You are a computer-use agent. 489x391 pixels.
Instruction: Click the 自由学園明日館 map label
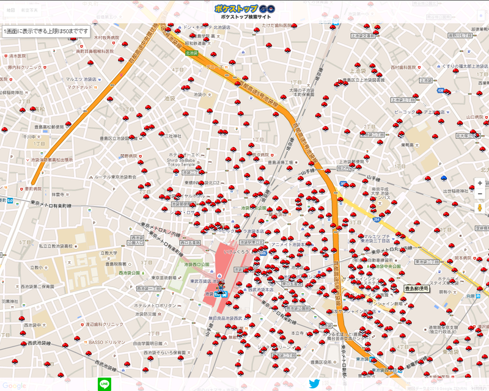tap(148, 343)
